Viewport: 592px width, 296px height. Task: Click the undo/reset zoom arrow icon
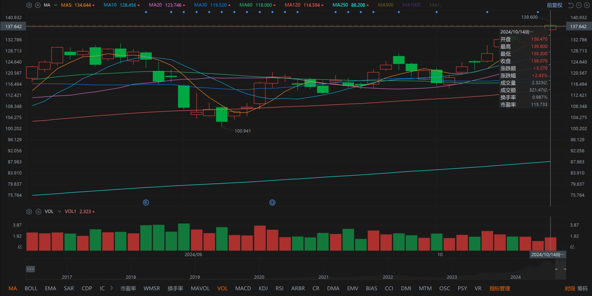571,5
